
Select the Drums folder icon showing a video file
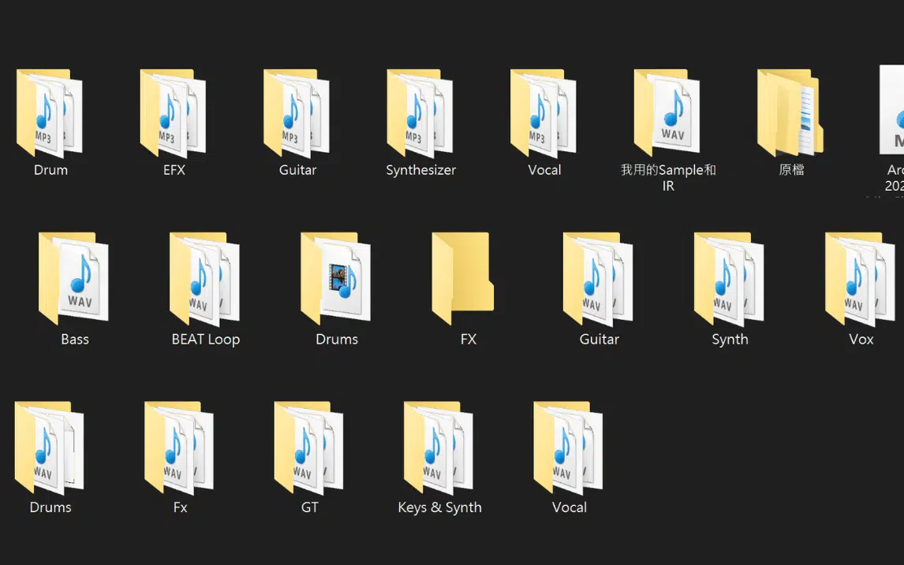[x=335, y=279]
